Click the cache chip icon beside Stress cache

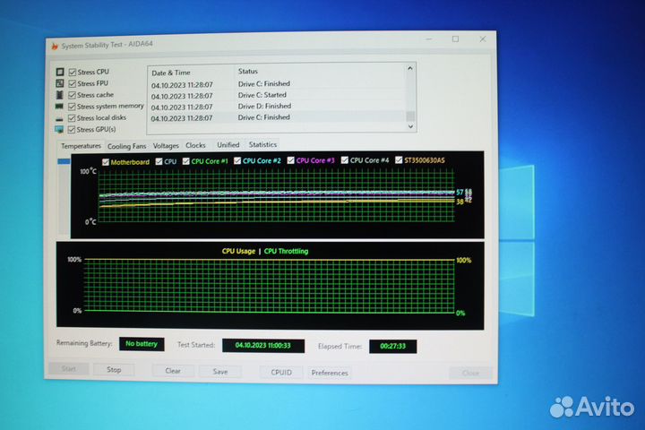pos(60,95)
